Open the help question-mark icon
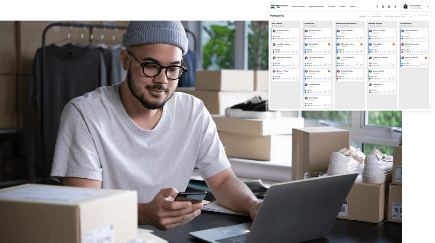Viewport: 435px width, 243px height. click(x=383, y=6)
